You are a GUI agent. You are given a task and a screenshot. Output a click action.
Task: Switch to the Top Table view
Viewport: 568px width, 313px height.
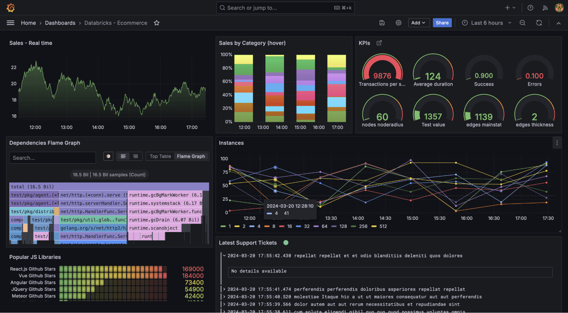(160, 156)
